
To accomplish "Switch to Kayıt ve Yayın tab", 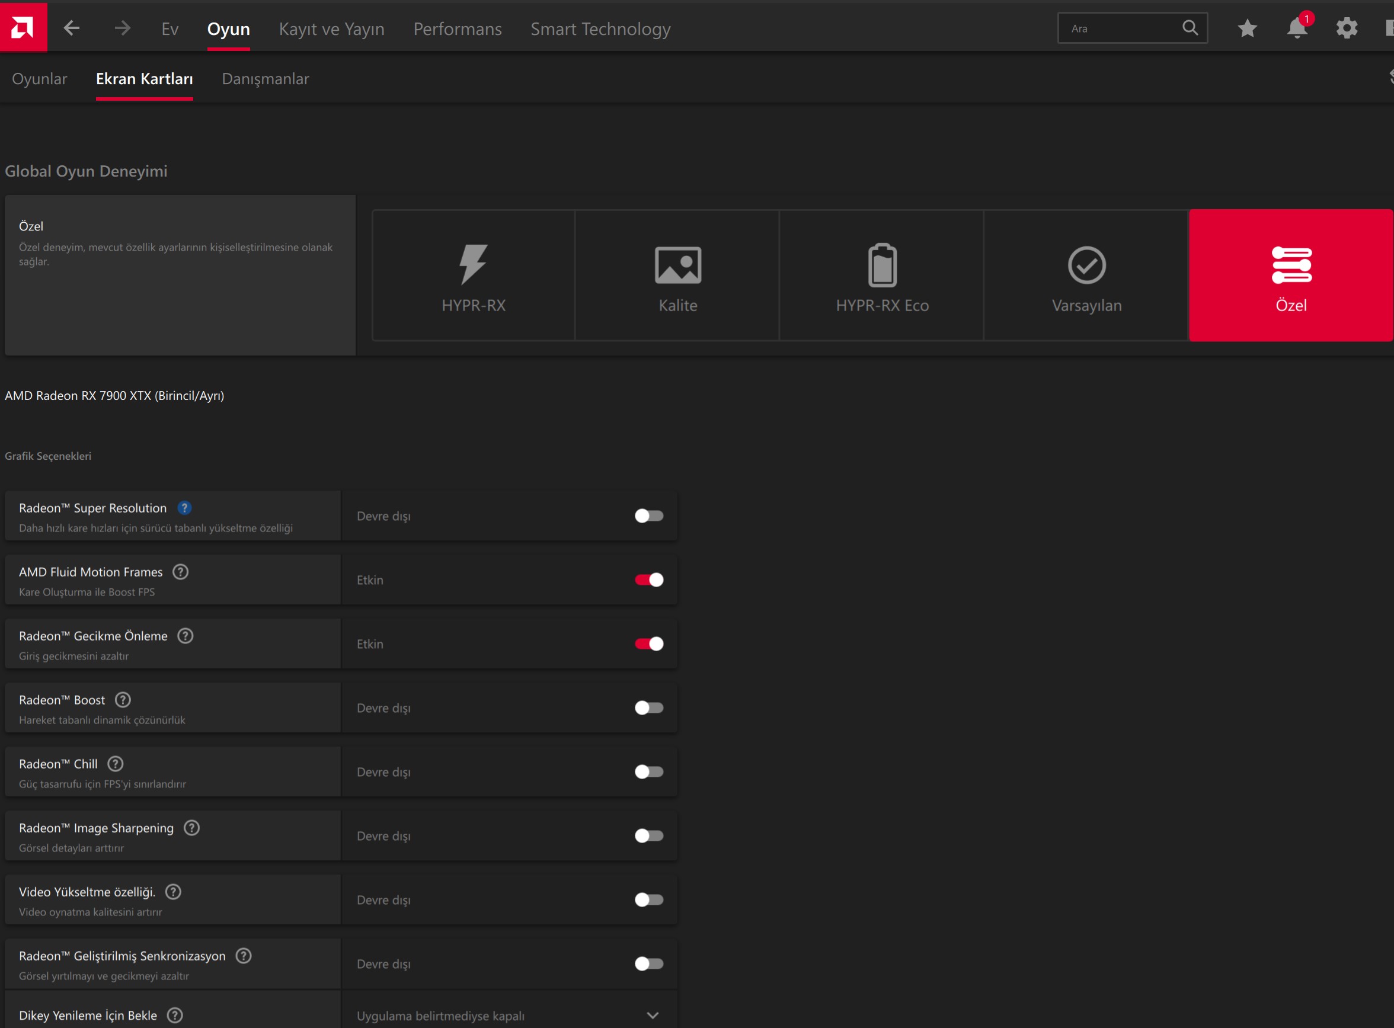I will 332,28.
